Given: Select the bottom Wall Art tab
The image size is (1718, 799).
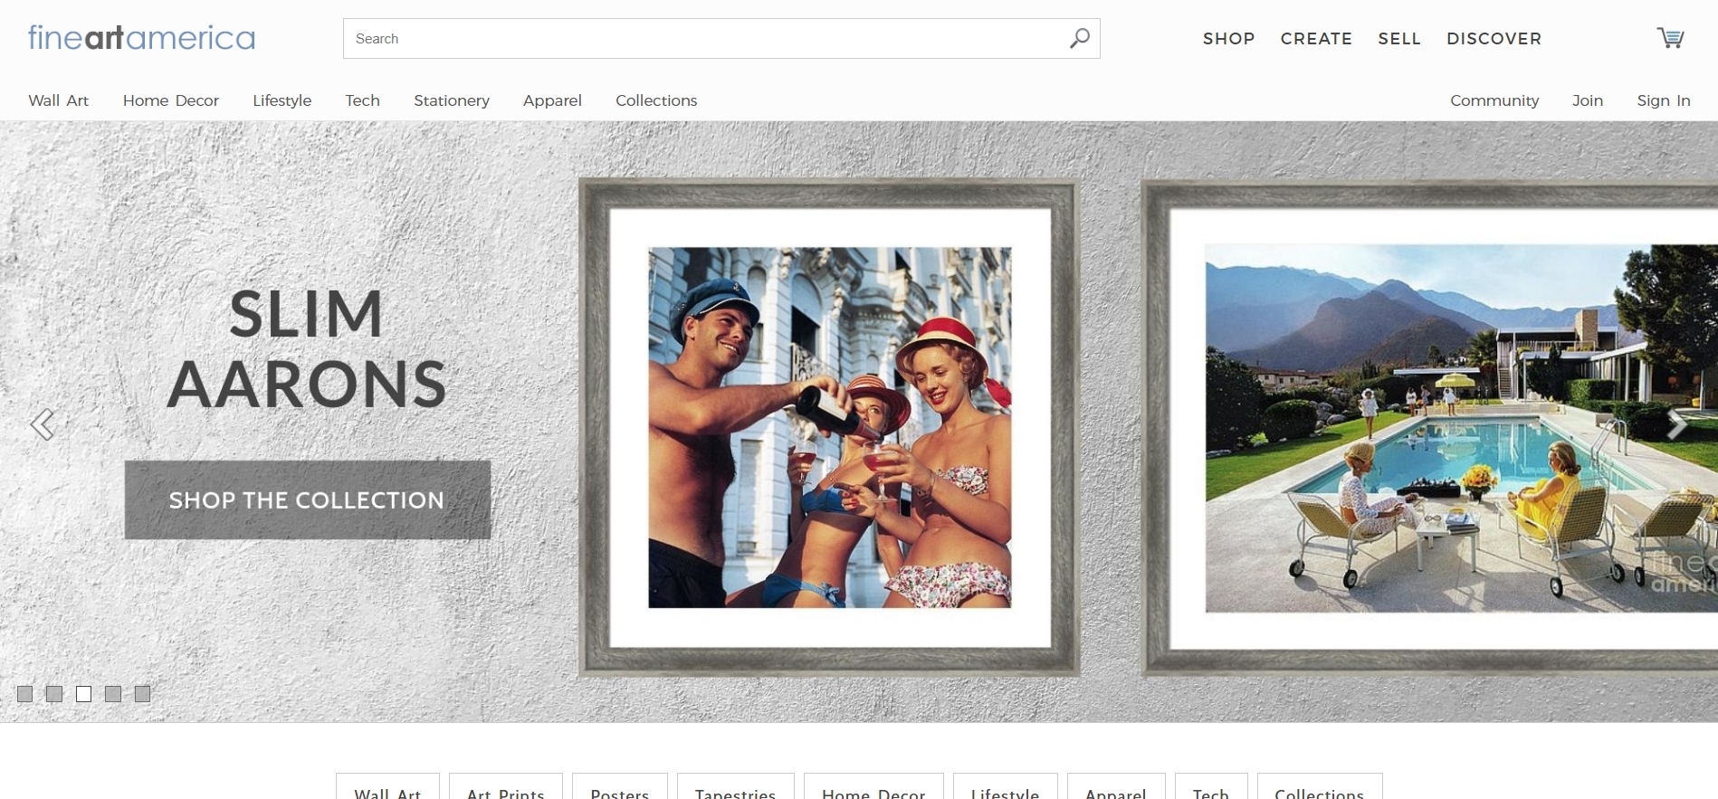Looking at the screenshot, I should click(x=387, y=787).
